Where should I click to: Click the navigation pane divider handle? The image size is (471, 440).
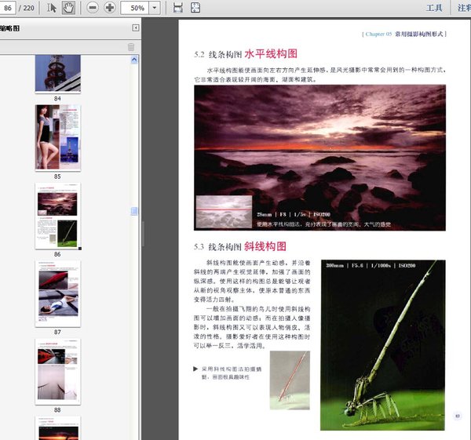coord(143,234)
